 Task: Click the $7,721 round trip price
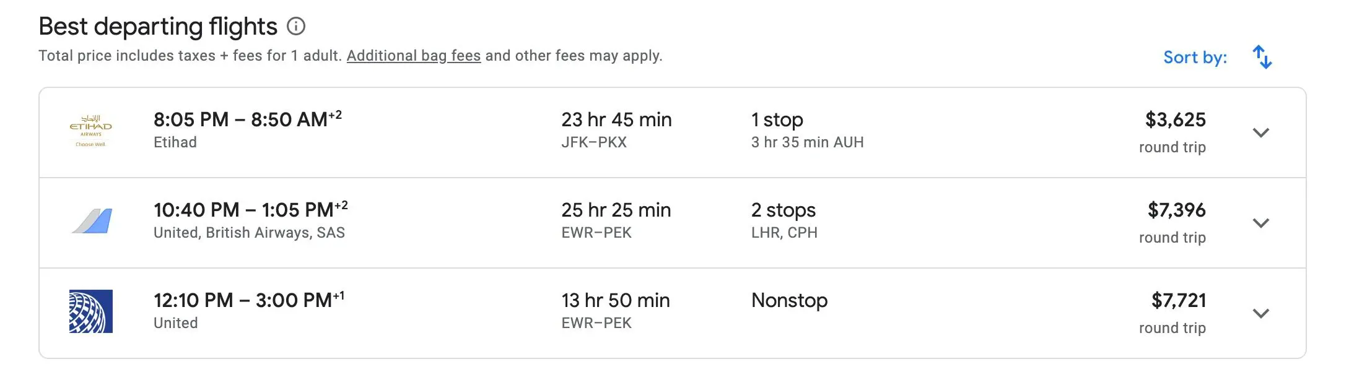(x=1178, y=300)
